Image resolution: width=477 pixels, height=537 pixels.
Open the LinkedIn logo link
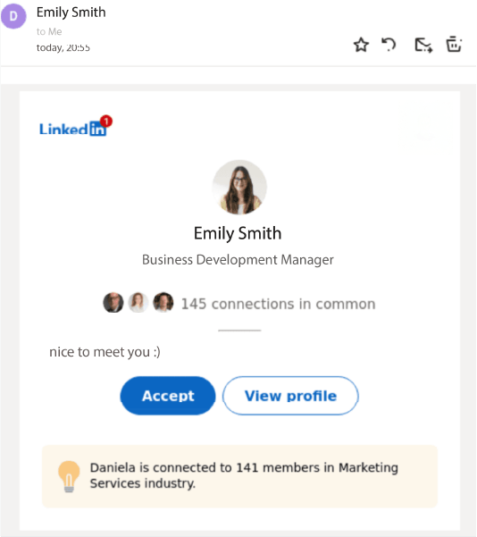click(73, 129)
